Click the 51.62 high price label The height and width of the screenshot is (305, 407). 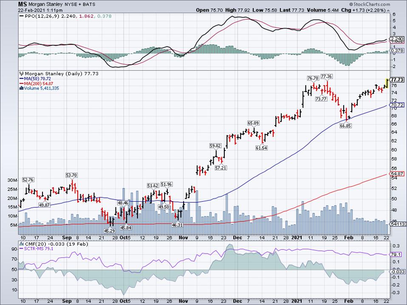[153, 186]
